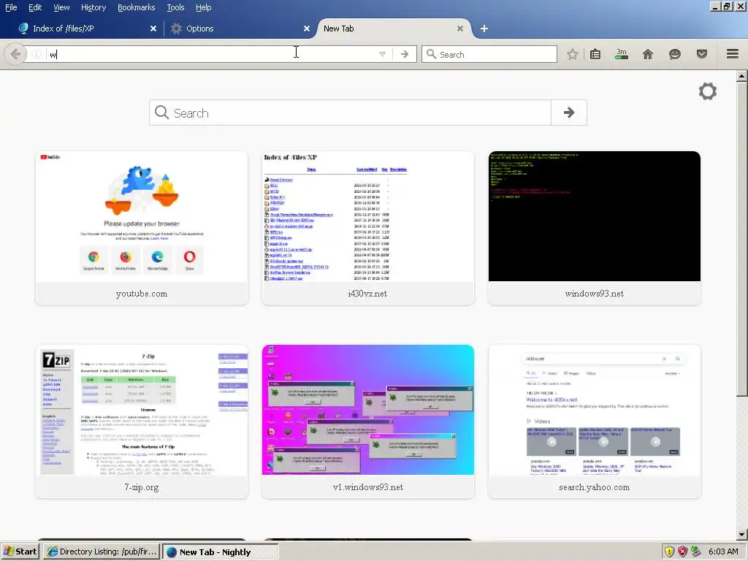Click the red shield tray icon
Viewport: 748px width, 561px height.
(x=683, y=552)
